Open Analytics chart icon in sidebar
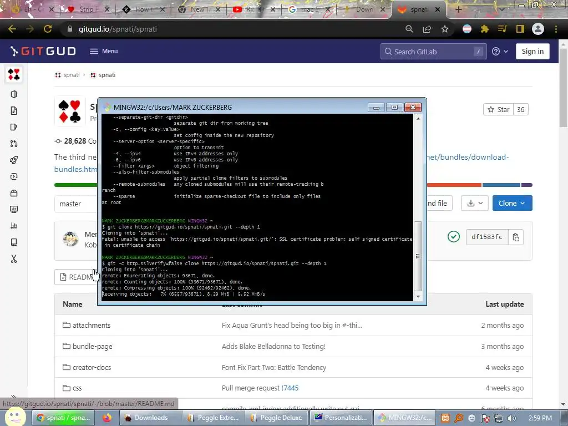 coord(14,226)
